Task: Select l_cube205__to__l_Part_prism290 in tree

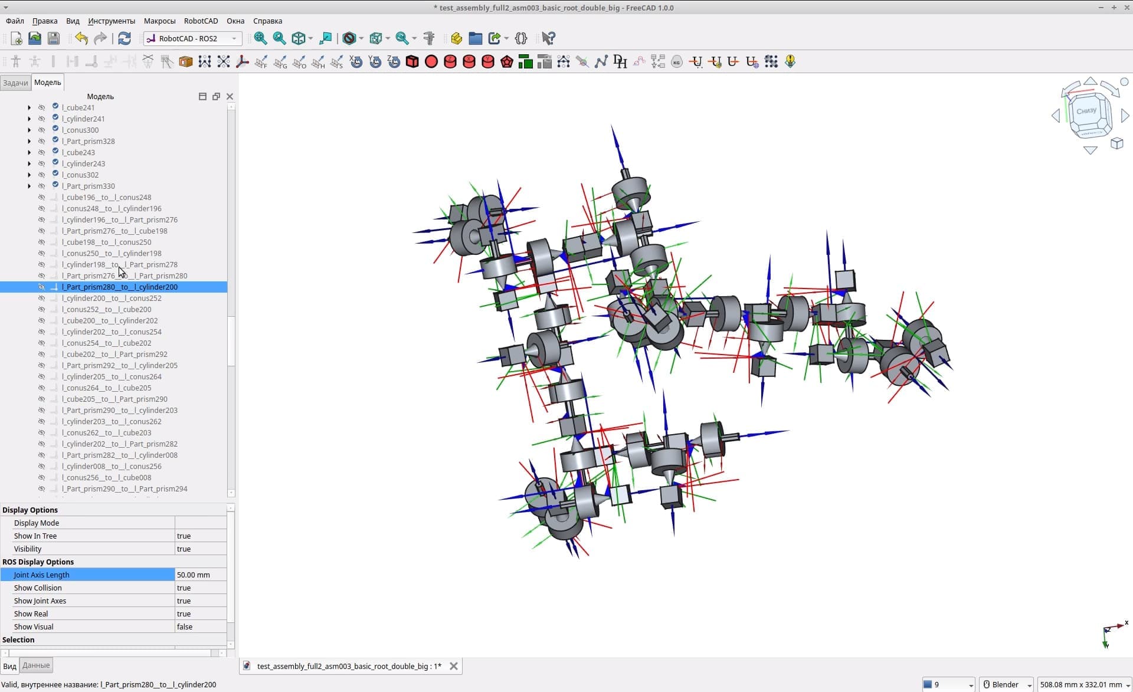Action: (114, 399)
